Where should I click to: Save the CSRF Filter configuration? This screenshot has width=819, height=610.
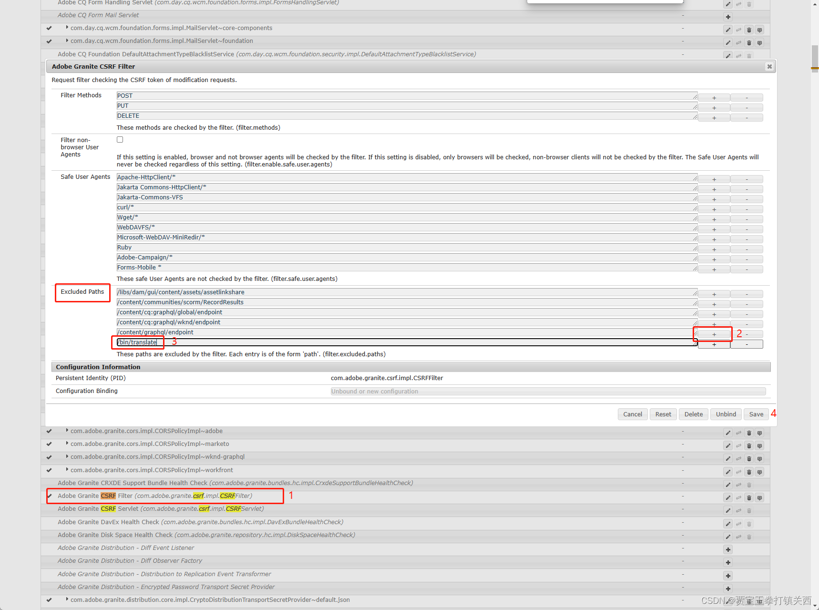tap(756, 414)
